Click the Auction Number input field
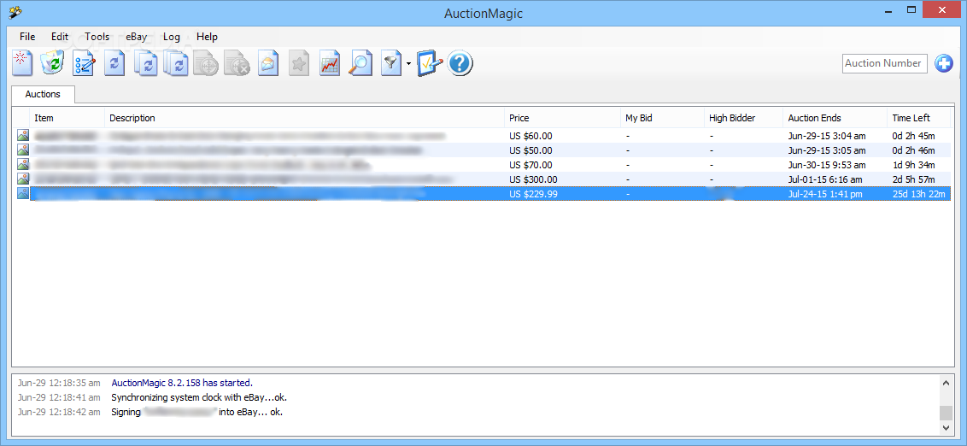Screen dimensions: 967x446 coord(884,63)
